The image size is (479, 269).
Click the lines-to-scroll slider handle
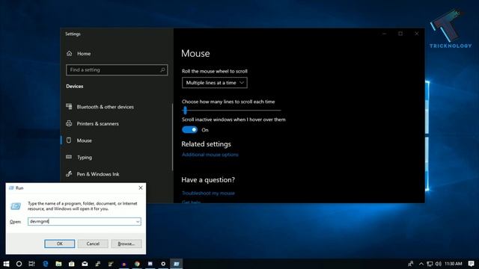point(185,111)
